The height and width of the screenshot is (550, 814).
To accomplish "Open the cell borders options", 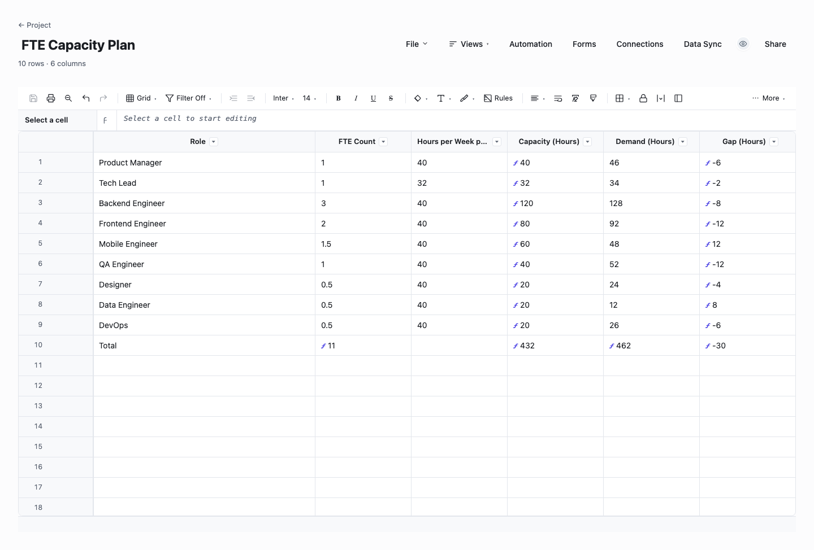I will (x=622, y=98).
